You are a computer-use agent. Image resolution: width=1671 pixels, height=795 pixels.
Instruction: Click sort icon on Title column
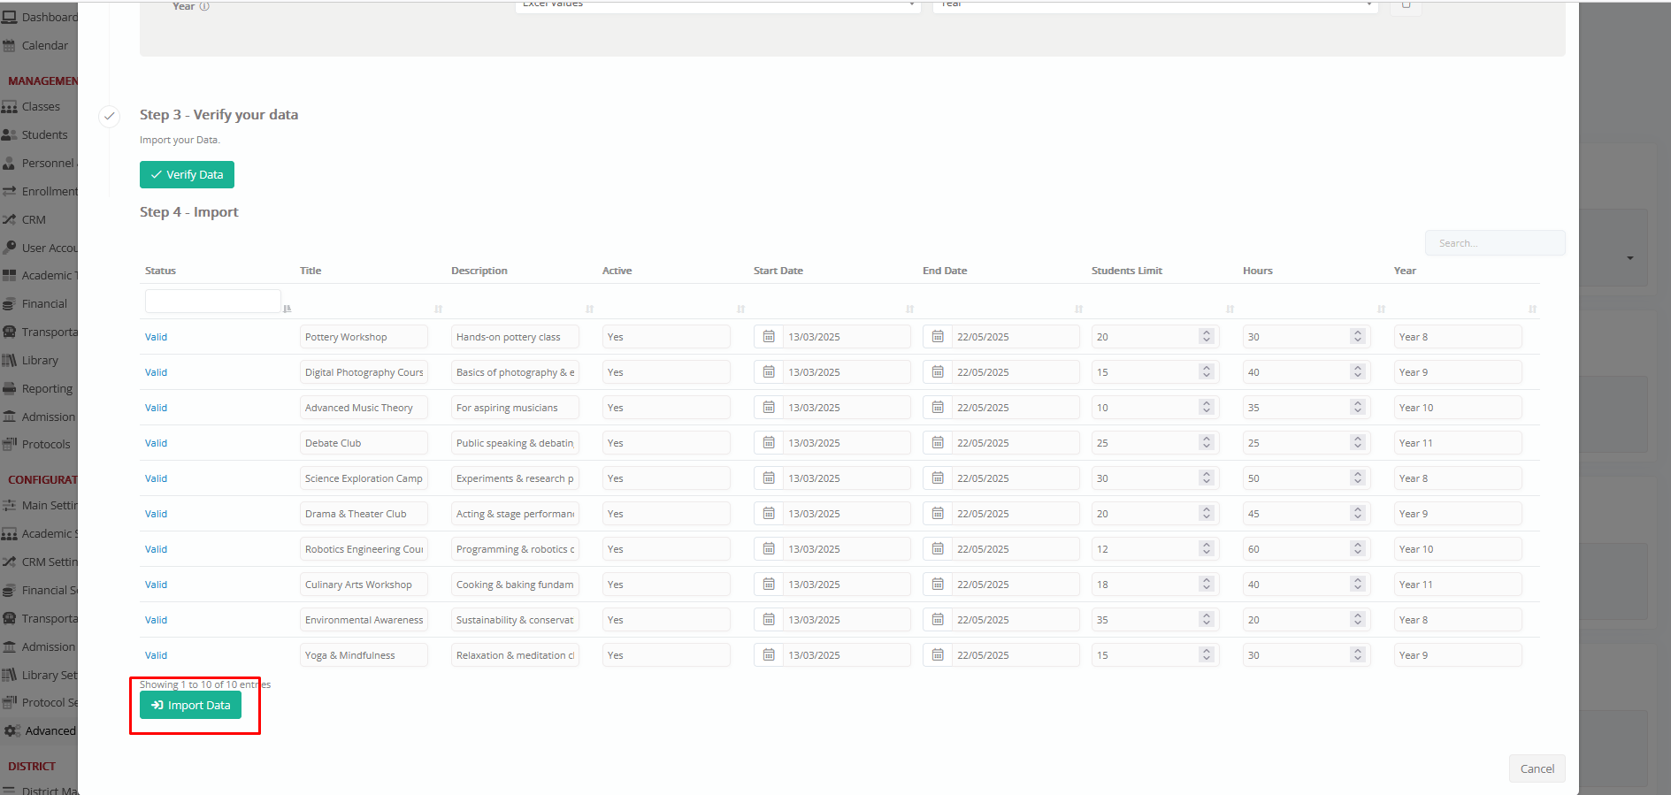click(x=438, y=309)
